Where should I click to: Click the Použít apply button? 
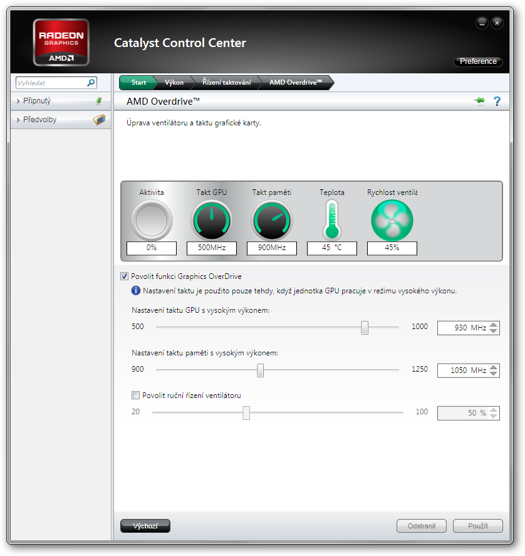[x=478, y=526]
